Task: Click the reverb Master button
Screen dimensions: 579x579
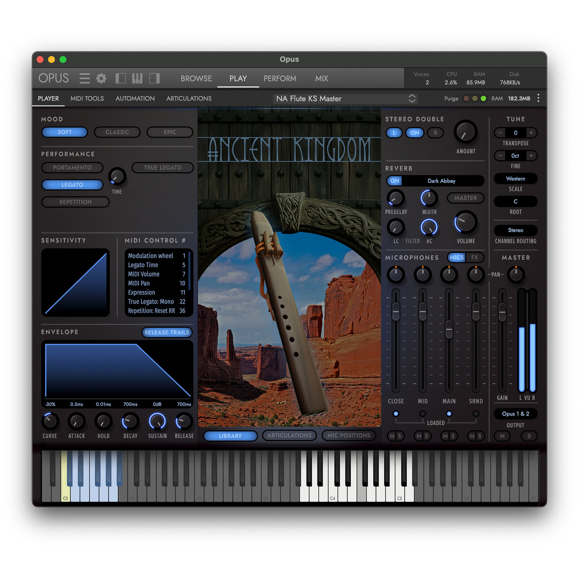Action: pos(466,198)
